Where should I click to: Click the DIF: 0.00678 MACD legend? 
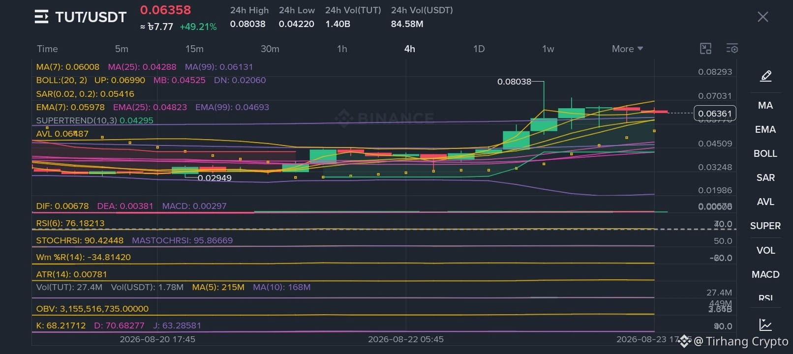(62, 206)
